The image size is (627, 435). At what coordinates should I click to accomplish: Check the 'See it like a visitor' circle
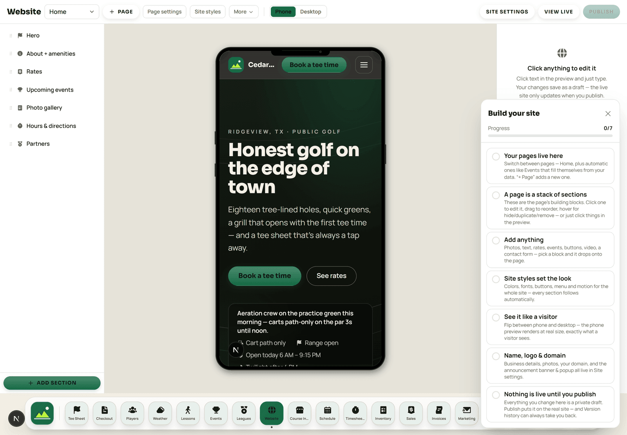[x=496, y=318]
